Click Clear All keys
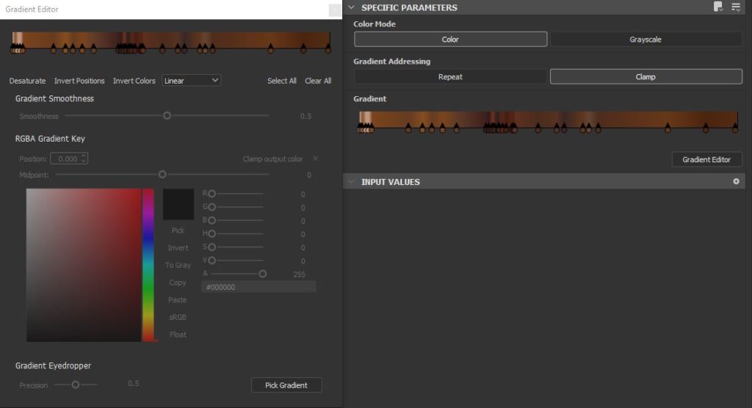 coord(318,81)
